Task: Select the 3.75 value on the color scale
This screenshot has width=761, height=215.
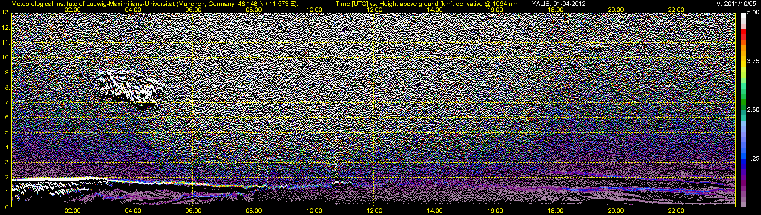Action: (x=753, y=61)
